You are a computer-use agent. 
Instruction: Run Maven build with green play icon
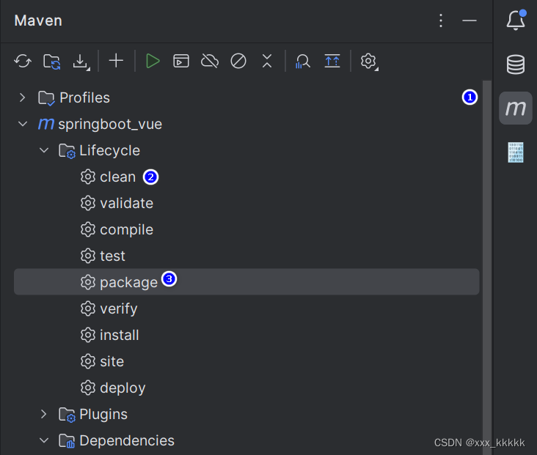point(153,61)
